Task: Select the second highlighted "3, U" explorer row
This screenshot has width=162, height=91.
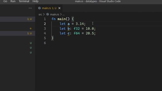Action: [x=17, y=33]
